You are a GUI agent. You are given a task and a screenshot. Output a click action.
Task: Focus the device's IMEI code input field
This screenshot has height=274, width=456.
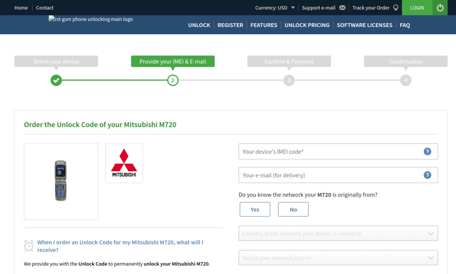[x=338, y=152]
